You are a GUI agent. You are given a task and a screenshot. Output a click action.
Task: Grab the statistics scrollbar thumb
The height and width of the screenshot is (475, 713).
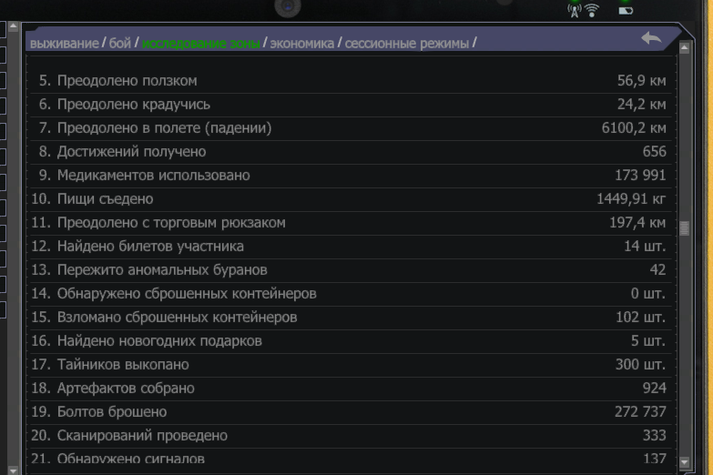coord(685,228)
